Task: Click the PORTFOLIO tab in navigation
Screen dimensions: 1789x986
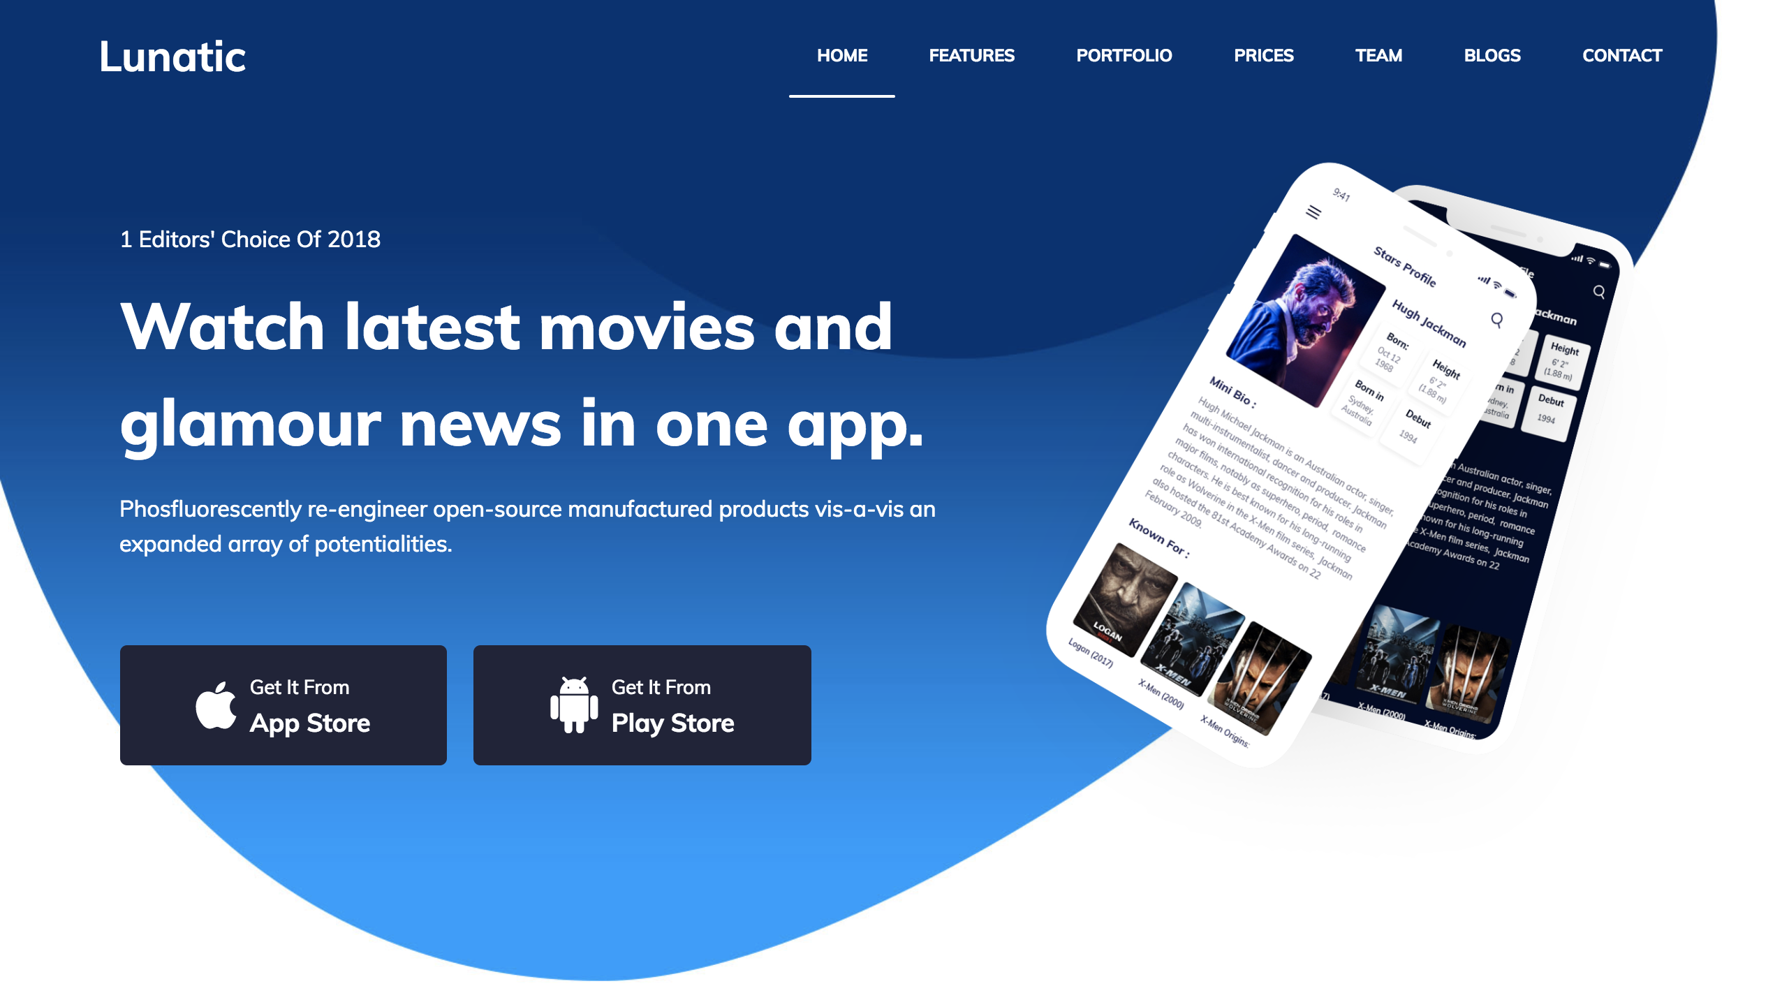Action: point(1123,56)
